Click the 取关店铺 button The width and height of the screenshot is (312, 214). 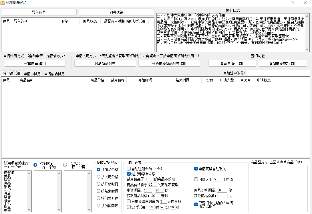(x=116, y=12)
